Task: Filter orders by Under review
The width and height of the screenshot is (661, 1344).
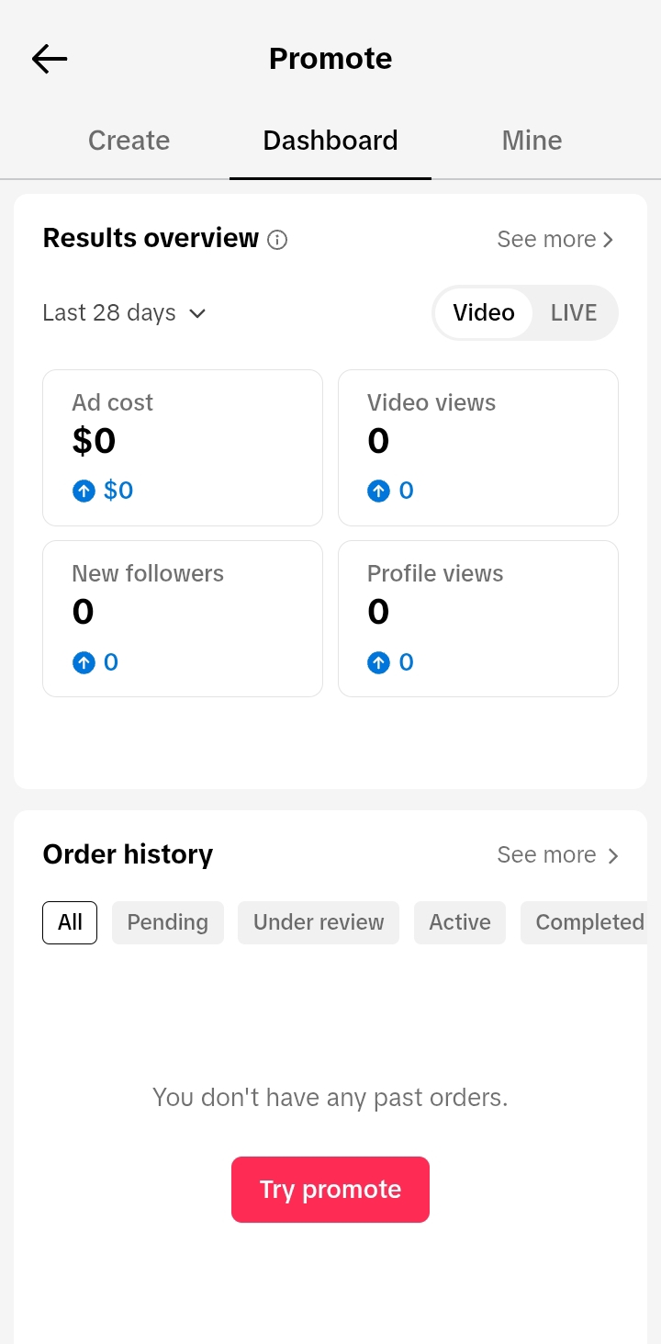Action: [319, 922]
